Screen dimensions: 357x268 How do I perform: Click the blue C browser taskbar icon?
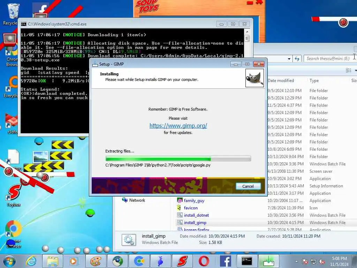pos(139,261)
